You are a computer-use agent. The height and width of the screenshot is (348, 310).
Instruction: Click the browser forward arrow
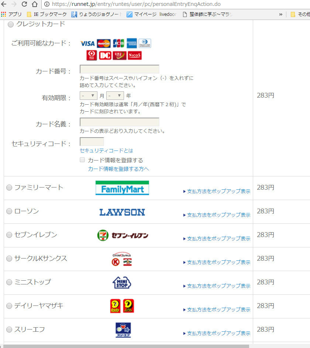pyautogui.click(x=14, y=4)
